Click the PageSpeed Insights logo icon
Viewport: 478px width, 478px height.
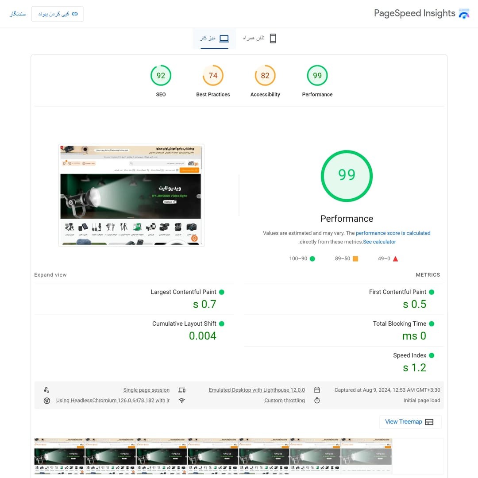pyautogui.click(x=463, y=14)
